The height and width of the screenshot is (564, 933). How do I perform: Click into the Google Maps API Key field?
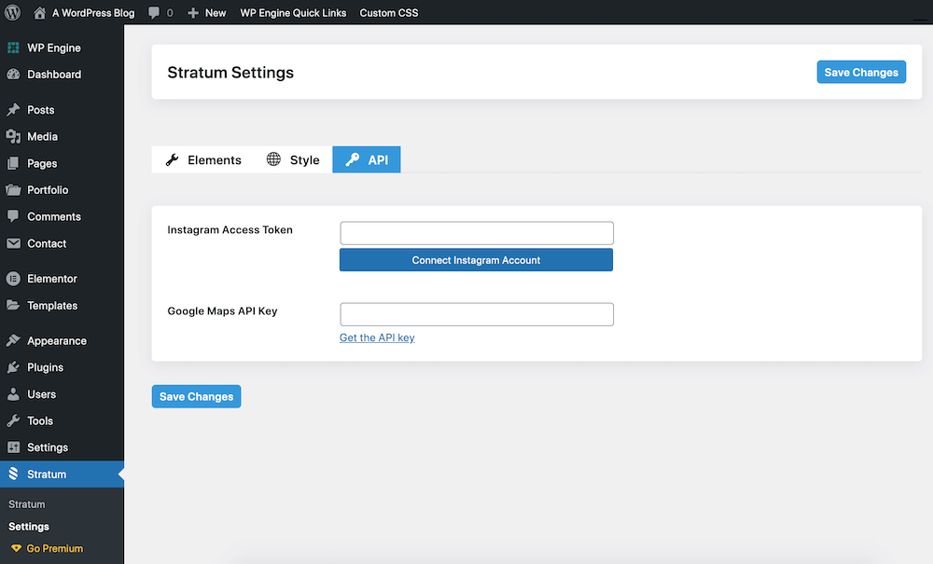[x=476, y=314]
